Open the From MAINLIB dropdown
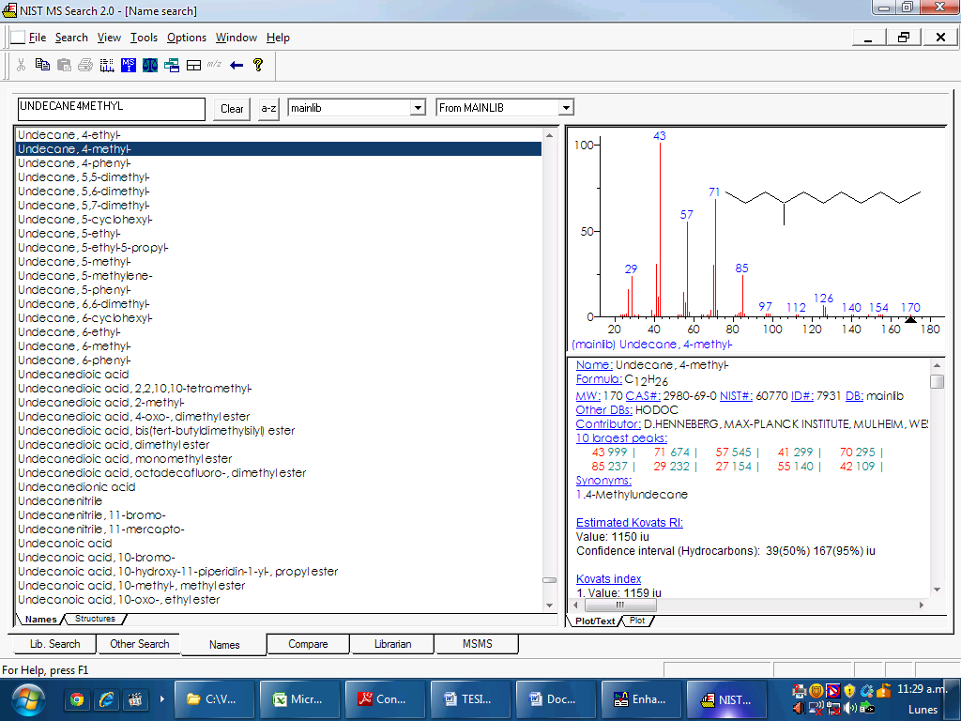The height and width of the screenshot is (721, 961). point(566,108)
